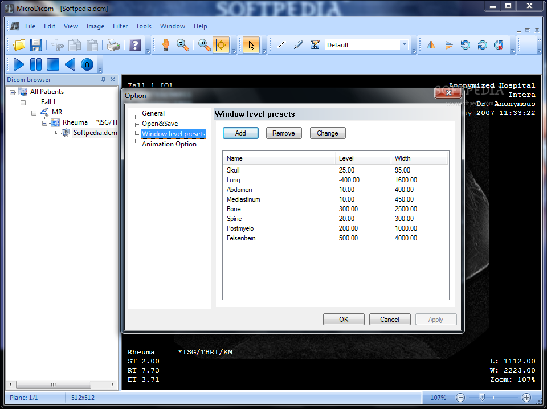Image resolution: width=547 pixels, height=409 pixels.
Task: Zoom out with the minus button
Action: point(460,398)
